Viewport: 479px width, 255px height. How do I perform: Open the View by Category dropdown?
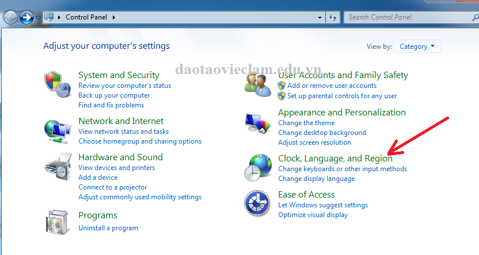tap(417, 47)
